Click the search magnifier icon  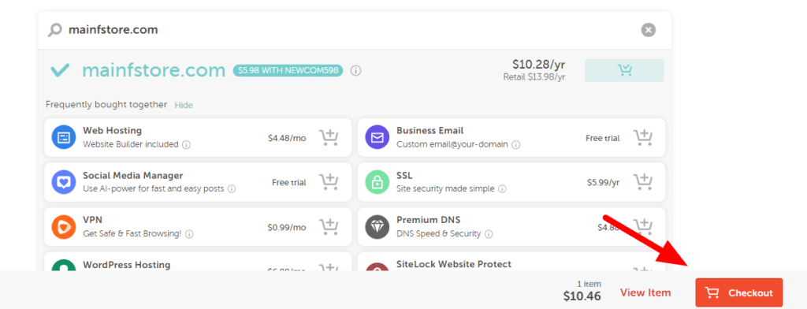click(x=54, y=31)
